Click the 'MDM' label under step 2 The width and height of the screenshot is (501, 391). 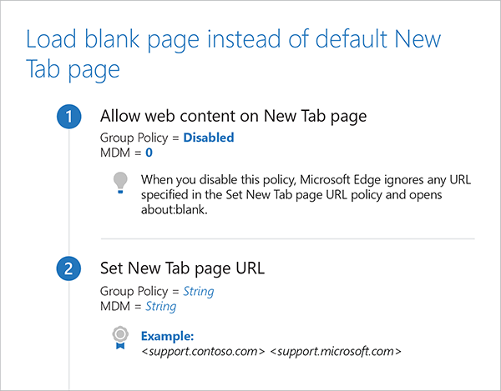pyautogui.click(x=114, y=306)
